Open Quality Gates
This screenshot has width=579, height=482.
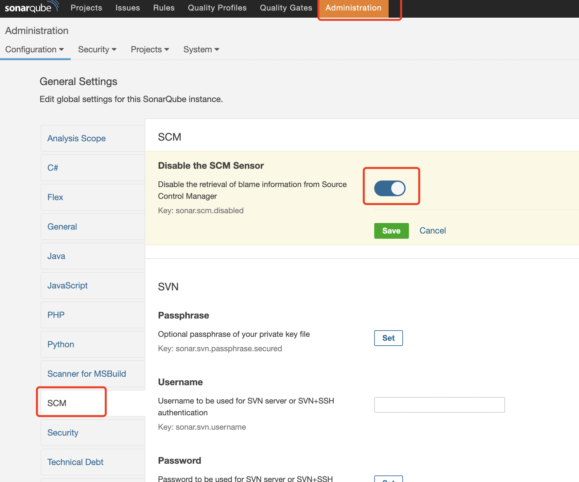(x=286, y=8)
